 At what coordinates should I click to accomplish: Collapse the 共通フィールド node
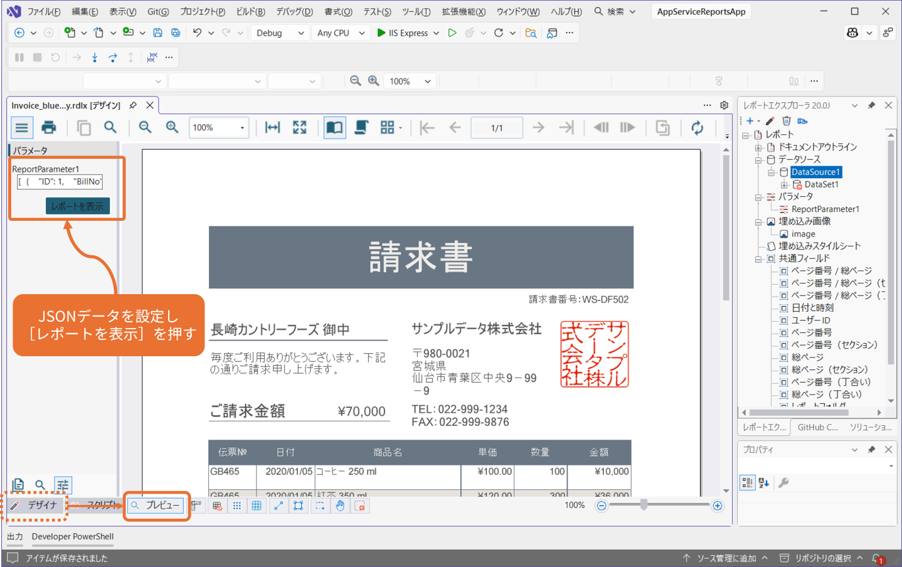(x=758, y=259)
